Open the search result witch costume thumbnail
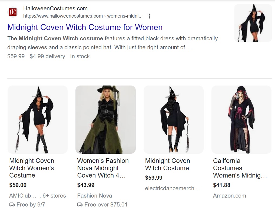 [253, 23]
